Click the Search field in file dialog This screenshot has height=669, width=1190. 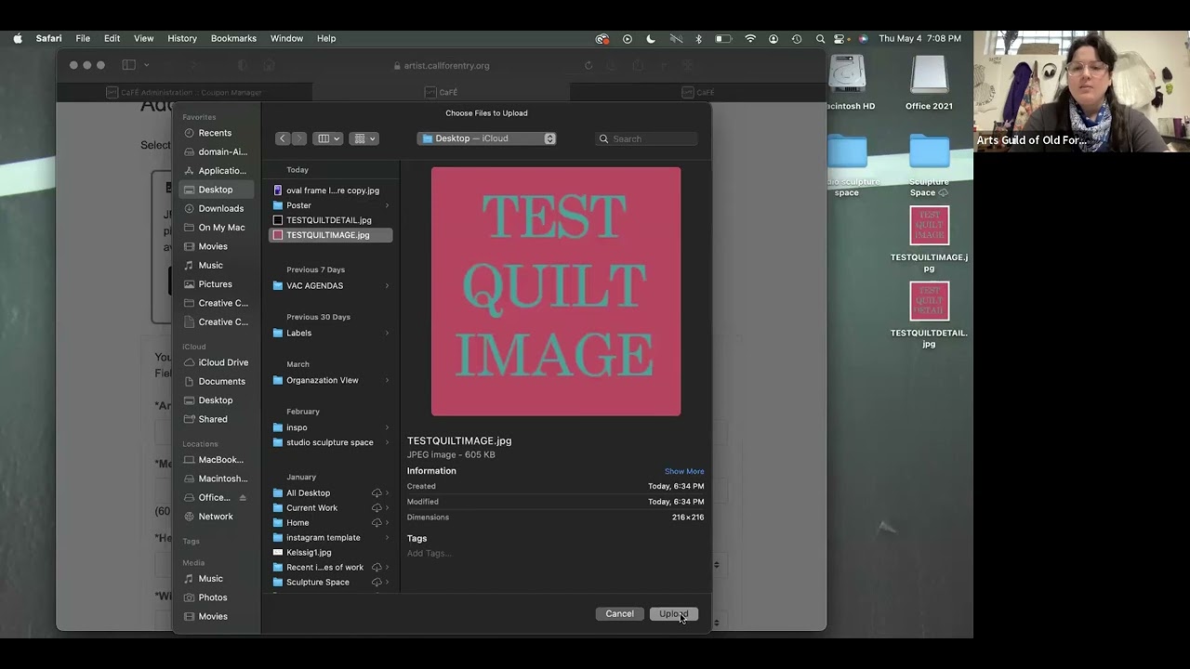coord(646,138)
